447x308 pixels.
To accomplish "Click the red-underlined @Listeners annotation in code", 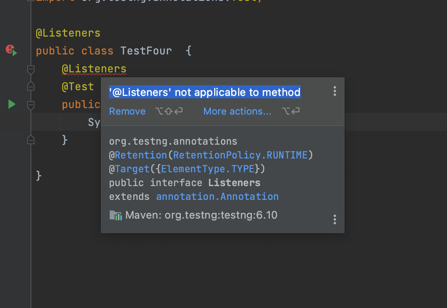I will pyautogui.click(x=94, y=69).
